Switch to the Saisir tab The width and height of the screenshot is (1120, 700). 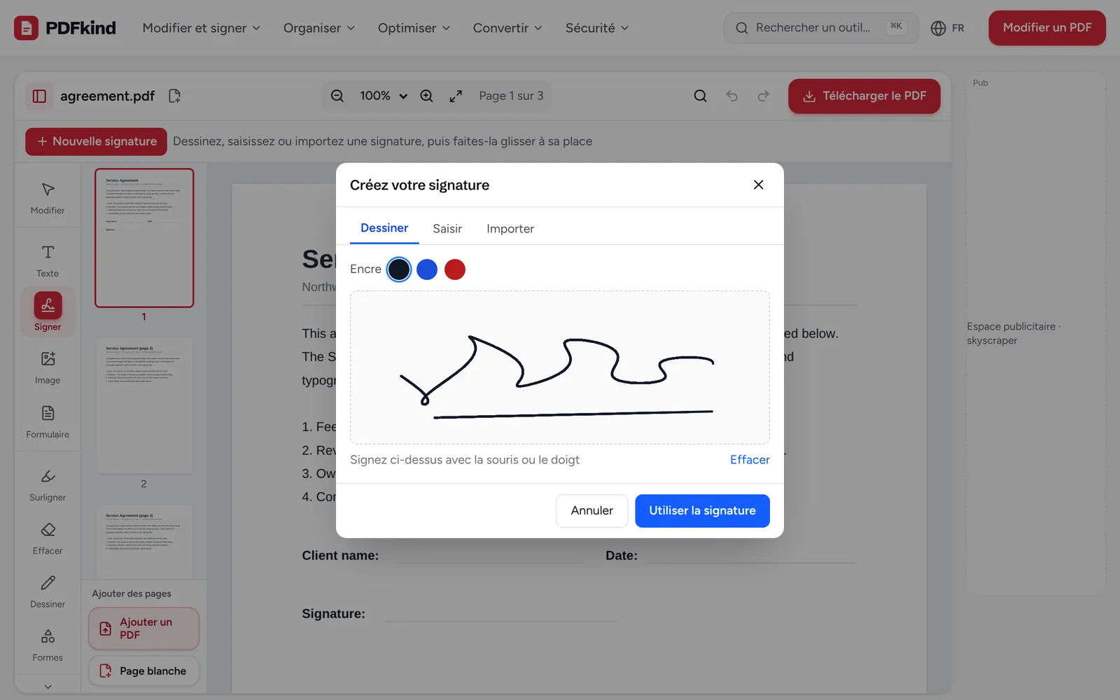(x=447, y=229)
